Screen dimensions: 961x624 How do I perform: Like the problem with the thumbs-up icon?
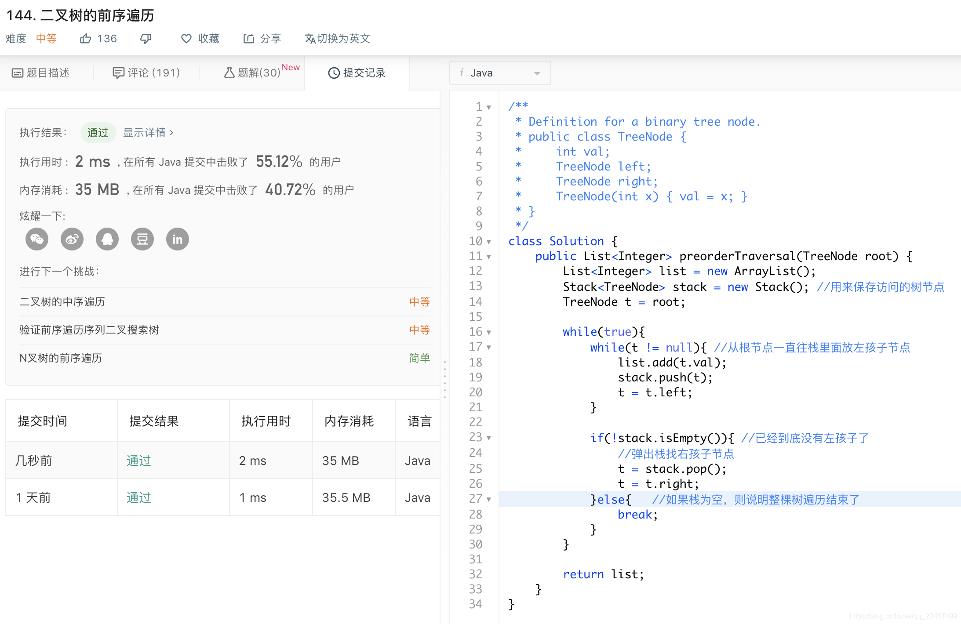coord(86,39)
